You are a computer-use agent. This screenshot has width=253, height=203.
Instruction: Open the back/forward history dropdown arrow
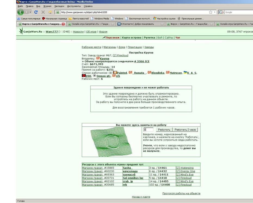(x=30, y=12)
